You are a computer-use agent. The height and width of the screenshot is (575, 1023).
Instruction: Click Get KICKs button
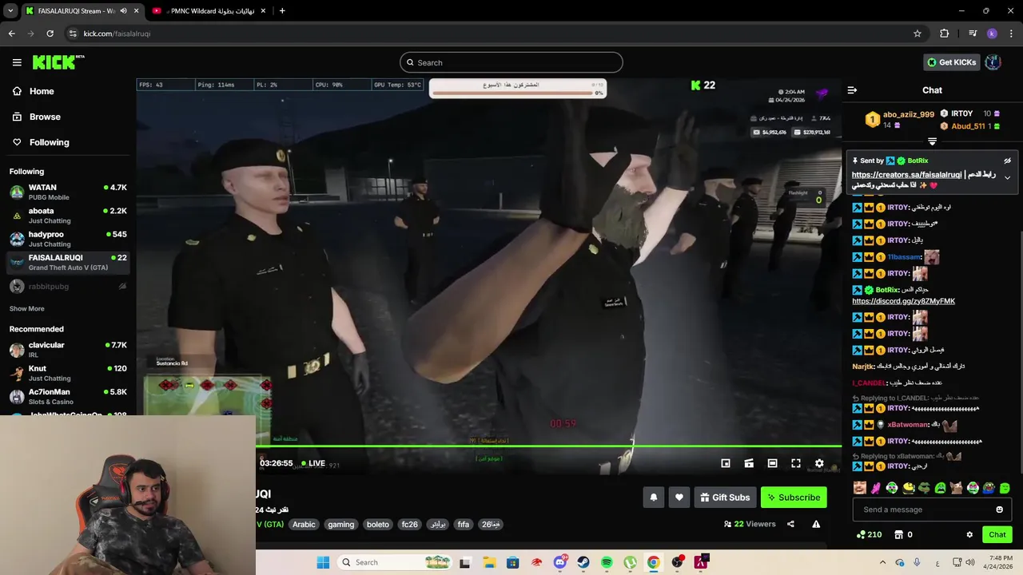(951, 62)
